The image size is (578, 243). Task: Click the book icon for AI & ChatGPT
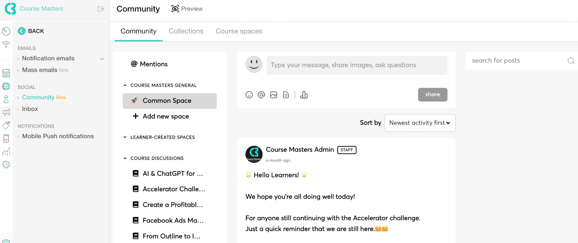coord(136,173)
